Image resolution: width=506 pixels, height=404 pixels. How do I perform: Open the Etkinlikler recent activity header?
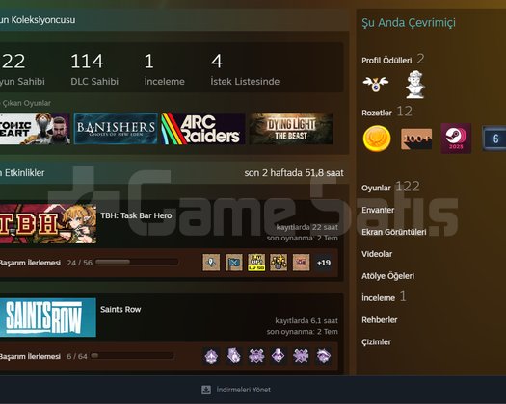coord(174,173)
